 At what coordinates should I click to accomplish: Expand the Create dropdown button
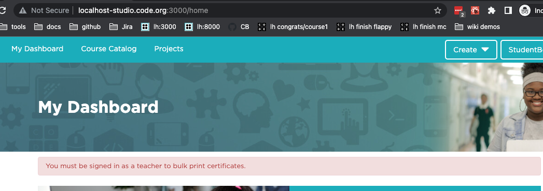coord(471,50)
